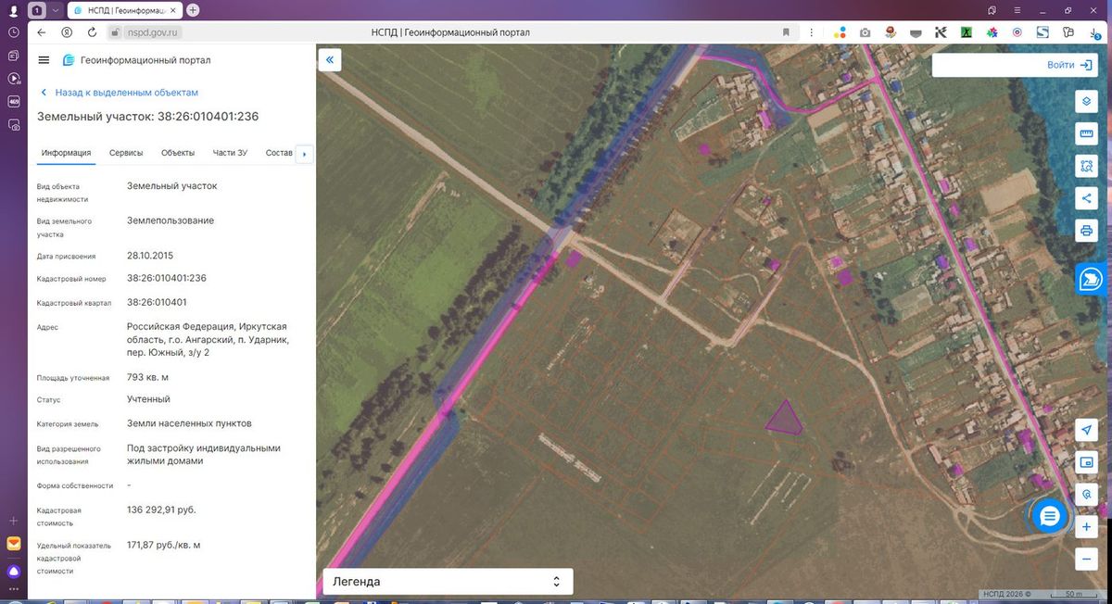Select cadastral number 38:26:010401:236 value
1112x604 pixels.
167,278
